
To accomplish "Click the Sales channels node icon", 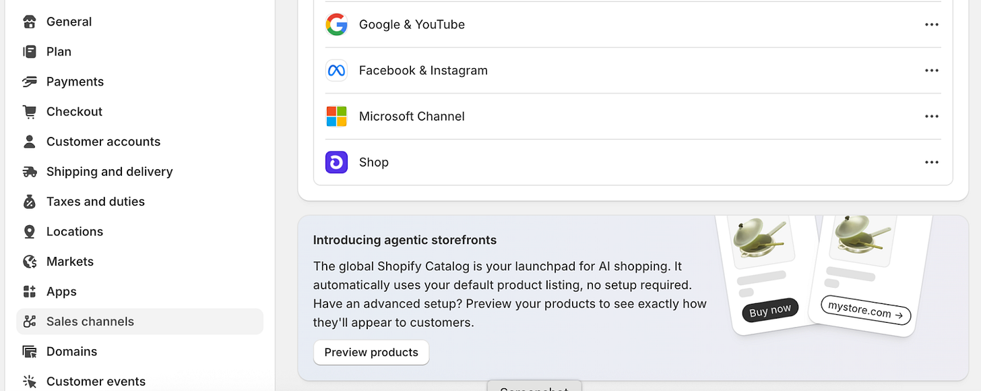I will [x=29, y=322].
